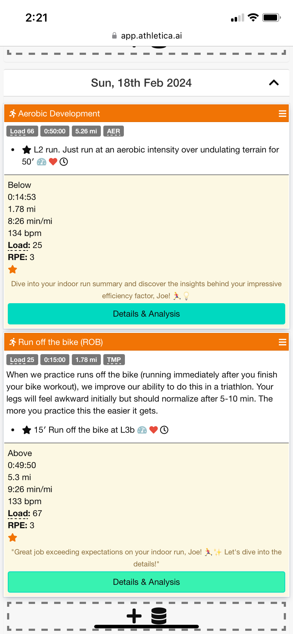
Task: Click the AER tag badge
Action: (114, 131)
